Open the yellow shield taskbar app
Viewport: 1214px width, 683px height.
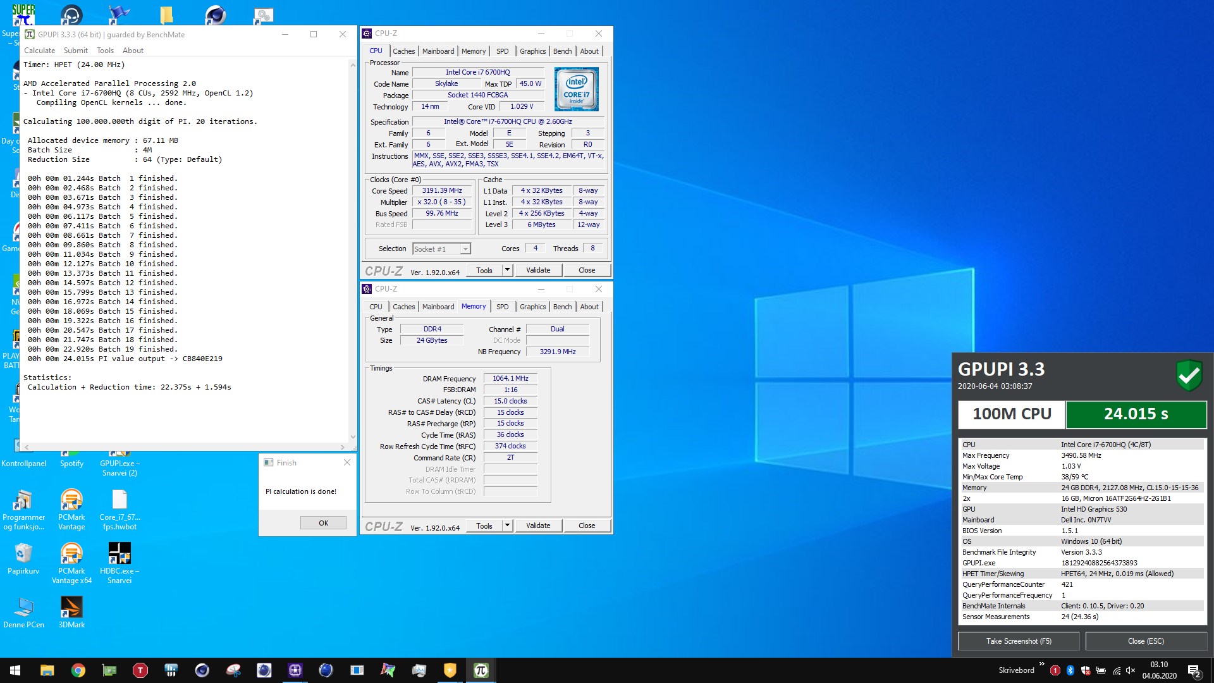450,670
